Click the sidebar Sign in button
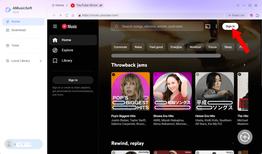The height and width of the screenshot is (154, 262). click(73, 80)
